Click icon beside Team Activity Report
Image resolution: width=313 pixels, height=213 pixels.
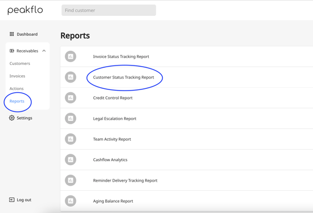71,139
